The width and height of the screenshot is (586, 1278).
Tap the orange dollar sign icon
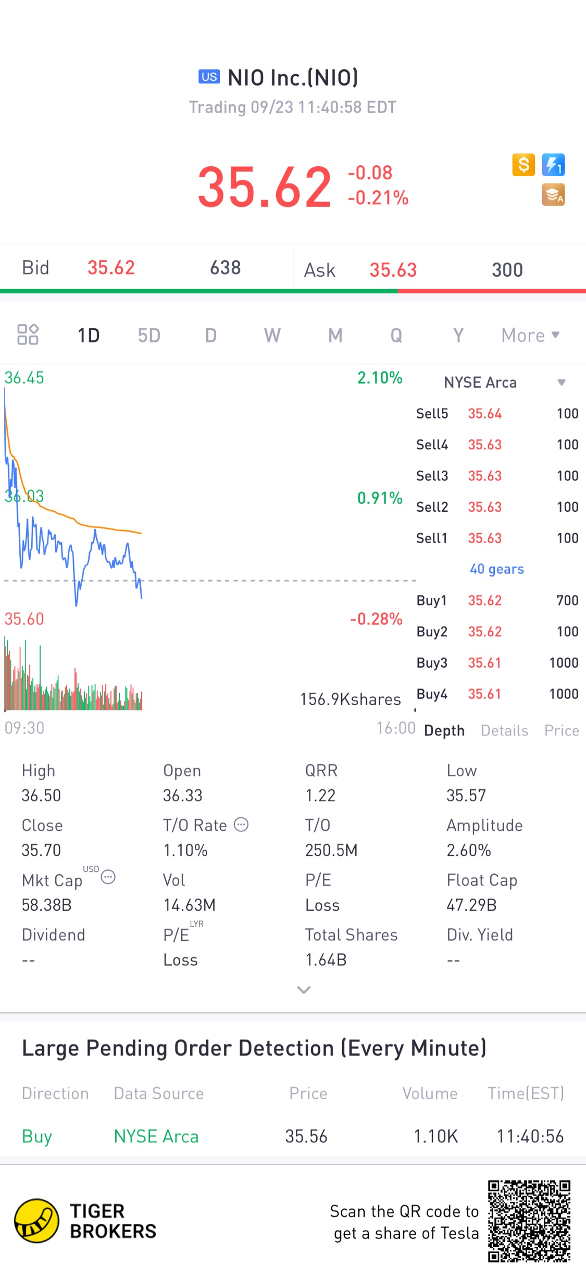523,165
